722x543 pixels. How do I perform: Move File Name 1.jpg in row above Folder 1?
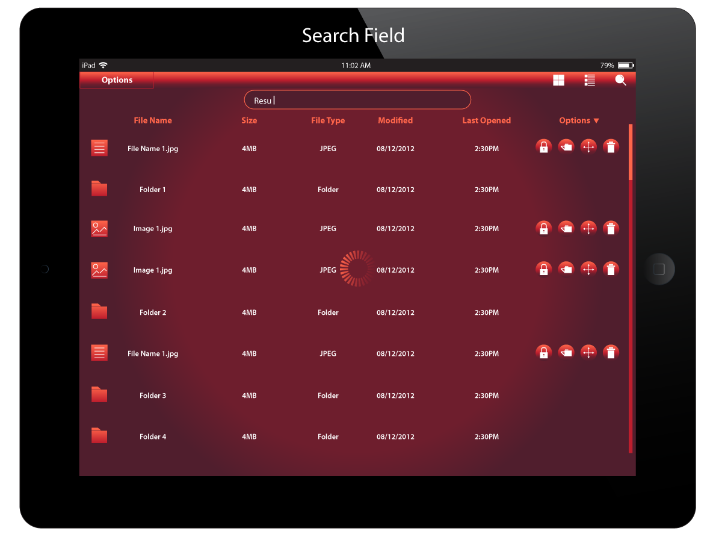point(588,147)
